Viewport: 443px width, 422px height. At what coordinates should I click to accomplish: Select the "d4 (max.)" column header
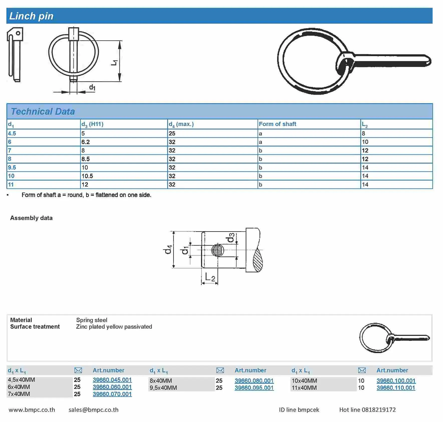[x=181, y=124]
